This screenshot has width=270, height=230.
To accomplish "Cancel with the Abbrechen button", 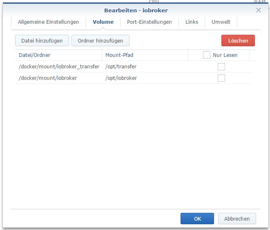I will [237, 219].
